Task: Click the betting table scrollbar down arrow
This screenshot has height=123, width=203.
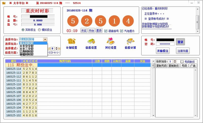Action: pyautogui.click(x=153, y=115)
